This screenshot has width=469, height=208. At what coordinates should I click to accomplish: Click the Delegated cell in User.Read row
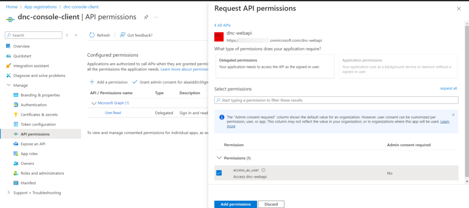(x=164, y=113)
